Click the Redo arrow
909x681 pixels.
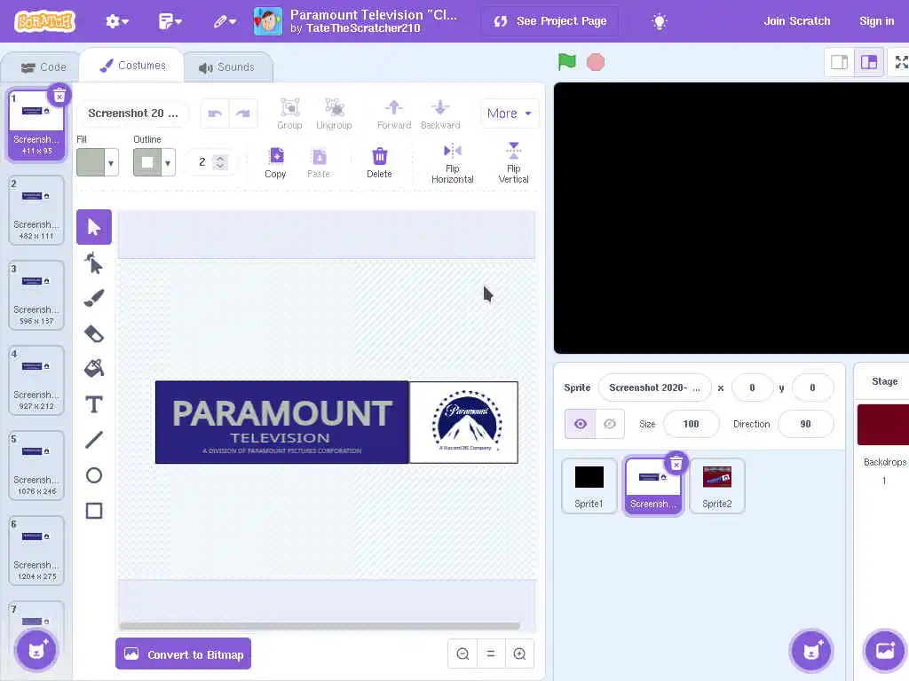243,113
